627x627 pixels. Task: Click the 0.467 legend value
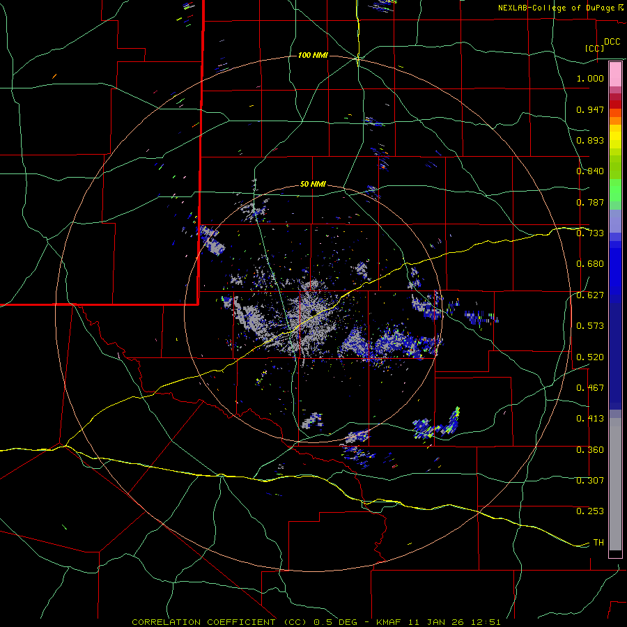click(x=590, y=388)
